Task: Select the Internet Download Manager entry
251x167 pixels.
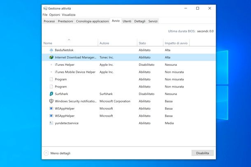Action: pos(76,57)
